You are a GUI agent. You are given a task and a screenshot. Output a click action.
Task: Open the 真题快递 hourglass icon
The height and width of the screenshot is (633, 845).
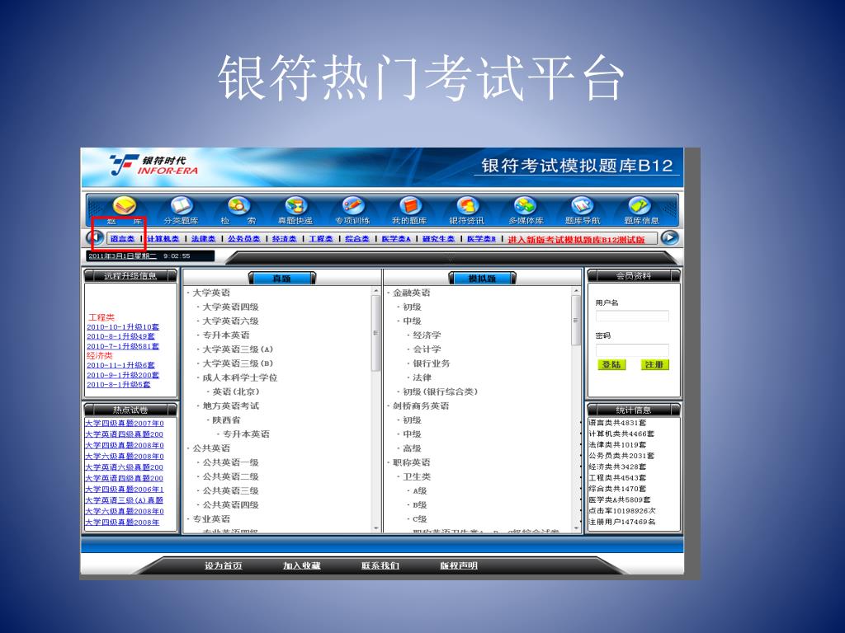click(295, 206)
